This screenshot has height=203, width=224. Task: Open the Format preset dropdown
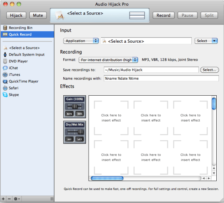click(x=108, y=60)
